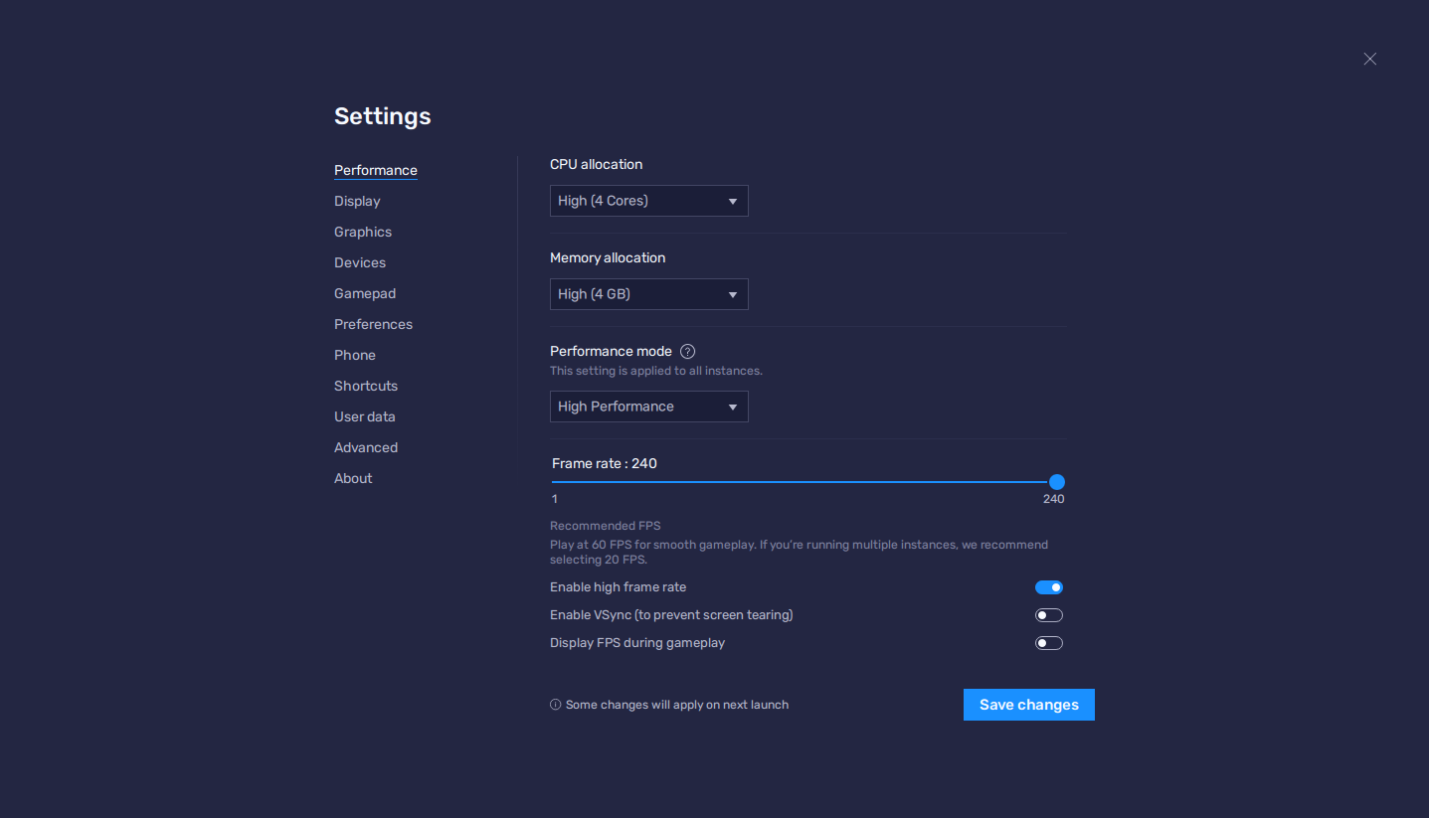
Task: Open Performance mode help question icon
Action: coord(687,351)
